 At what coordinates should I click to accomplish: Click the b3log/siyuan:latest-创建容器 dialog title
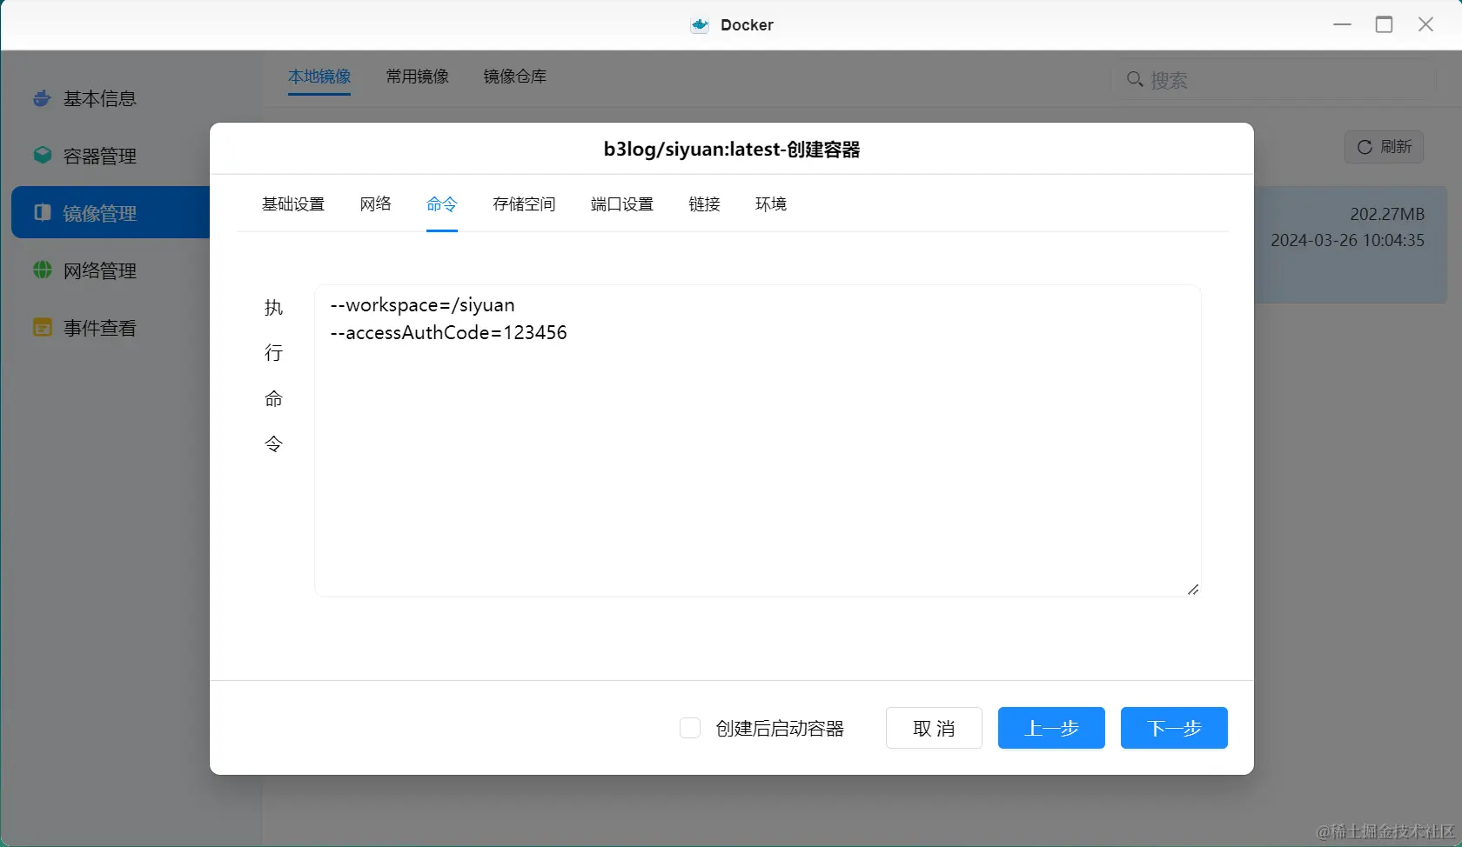click(x=732, y=150)
